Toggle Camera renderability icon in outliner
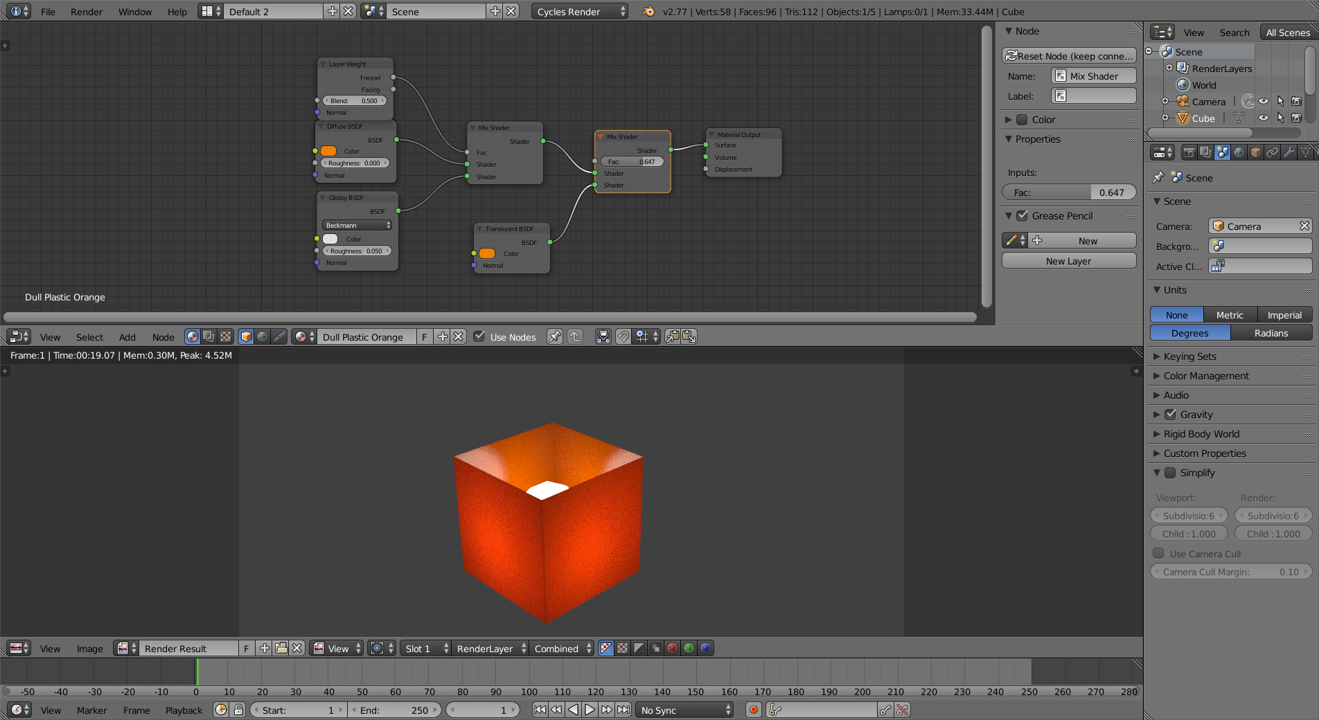This screenshot has width=1319, height=720. coord(1297,102)
